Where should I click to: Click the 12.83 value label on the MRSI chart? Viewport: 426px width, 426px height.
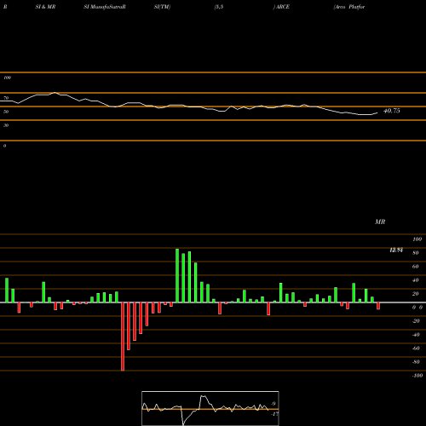[x=396, y=250]
